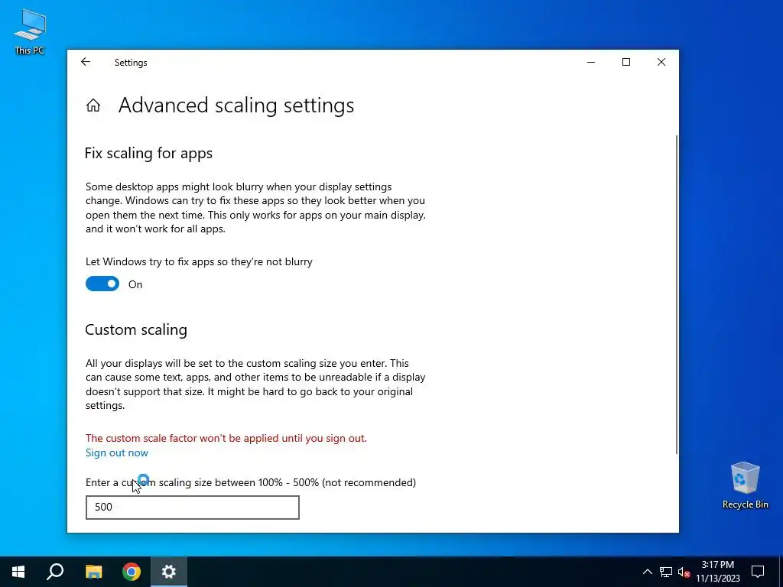Click the Sign out now link

(117, 452)
